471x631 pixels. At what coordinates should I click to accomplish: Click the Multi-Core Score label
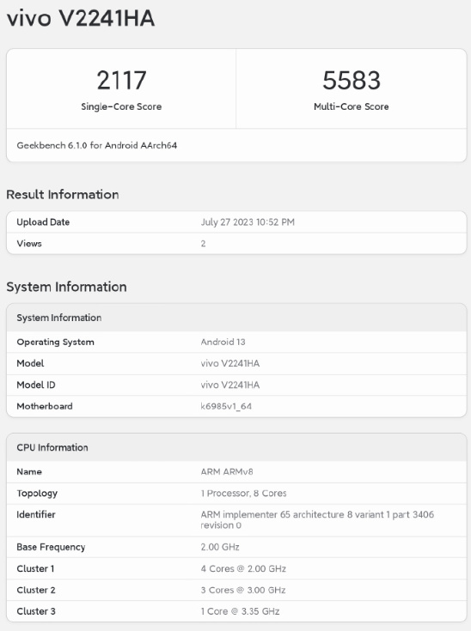[352, 106]
